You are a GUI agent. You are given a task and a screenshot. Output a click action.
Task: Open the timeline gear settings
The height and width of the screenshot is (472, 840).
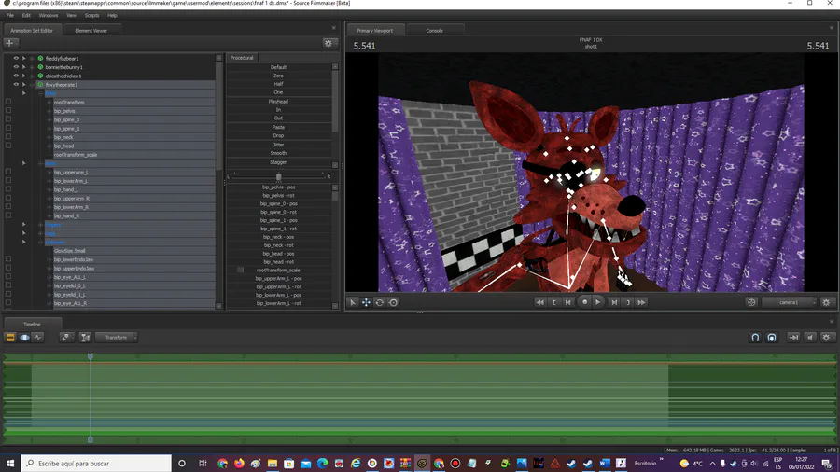(826, 337)
